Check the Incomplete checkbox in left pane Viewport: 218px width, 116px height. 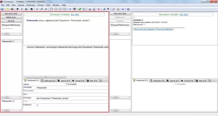click(67, 84)
